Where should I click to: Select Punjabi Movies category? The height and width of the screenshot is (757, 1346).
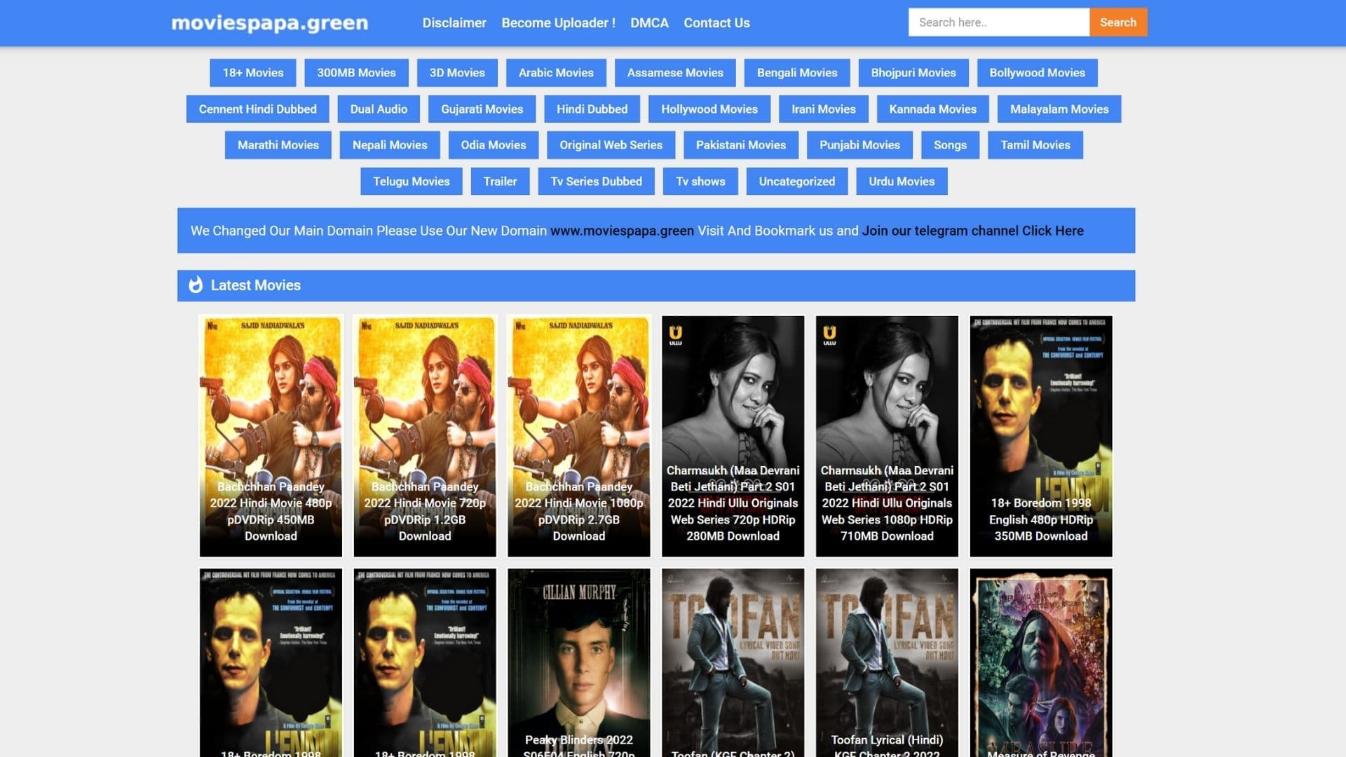[x=859, y=145]
